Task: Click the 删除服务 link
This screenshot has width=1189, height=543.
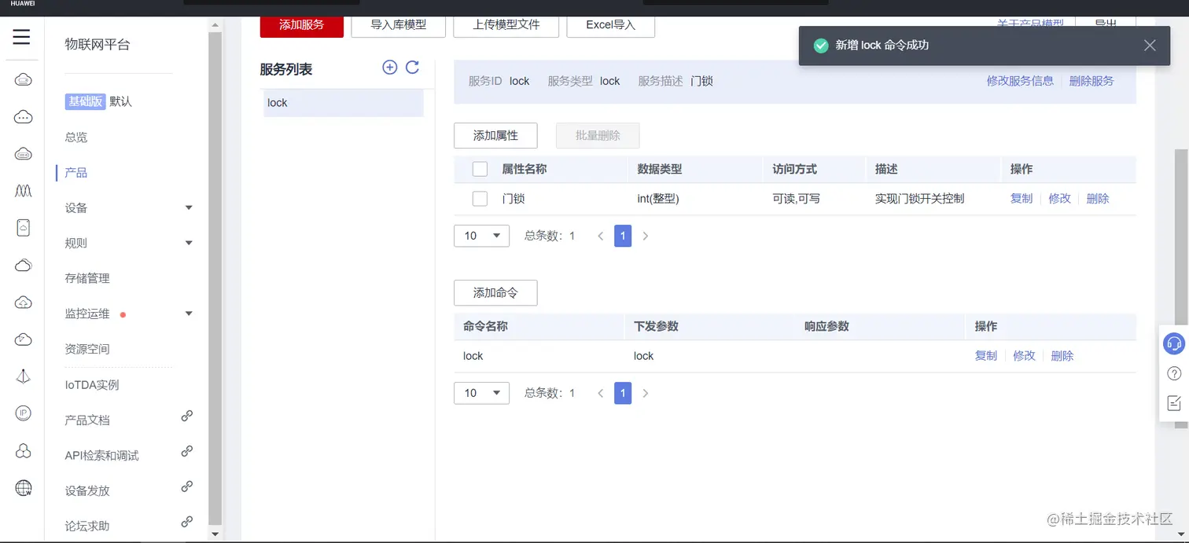Action: click(1091, 81)
